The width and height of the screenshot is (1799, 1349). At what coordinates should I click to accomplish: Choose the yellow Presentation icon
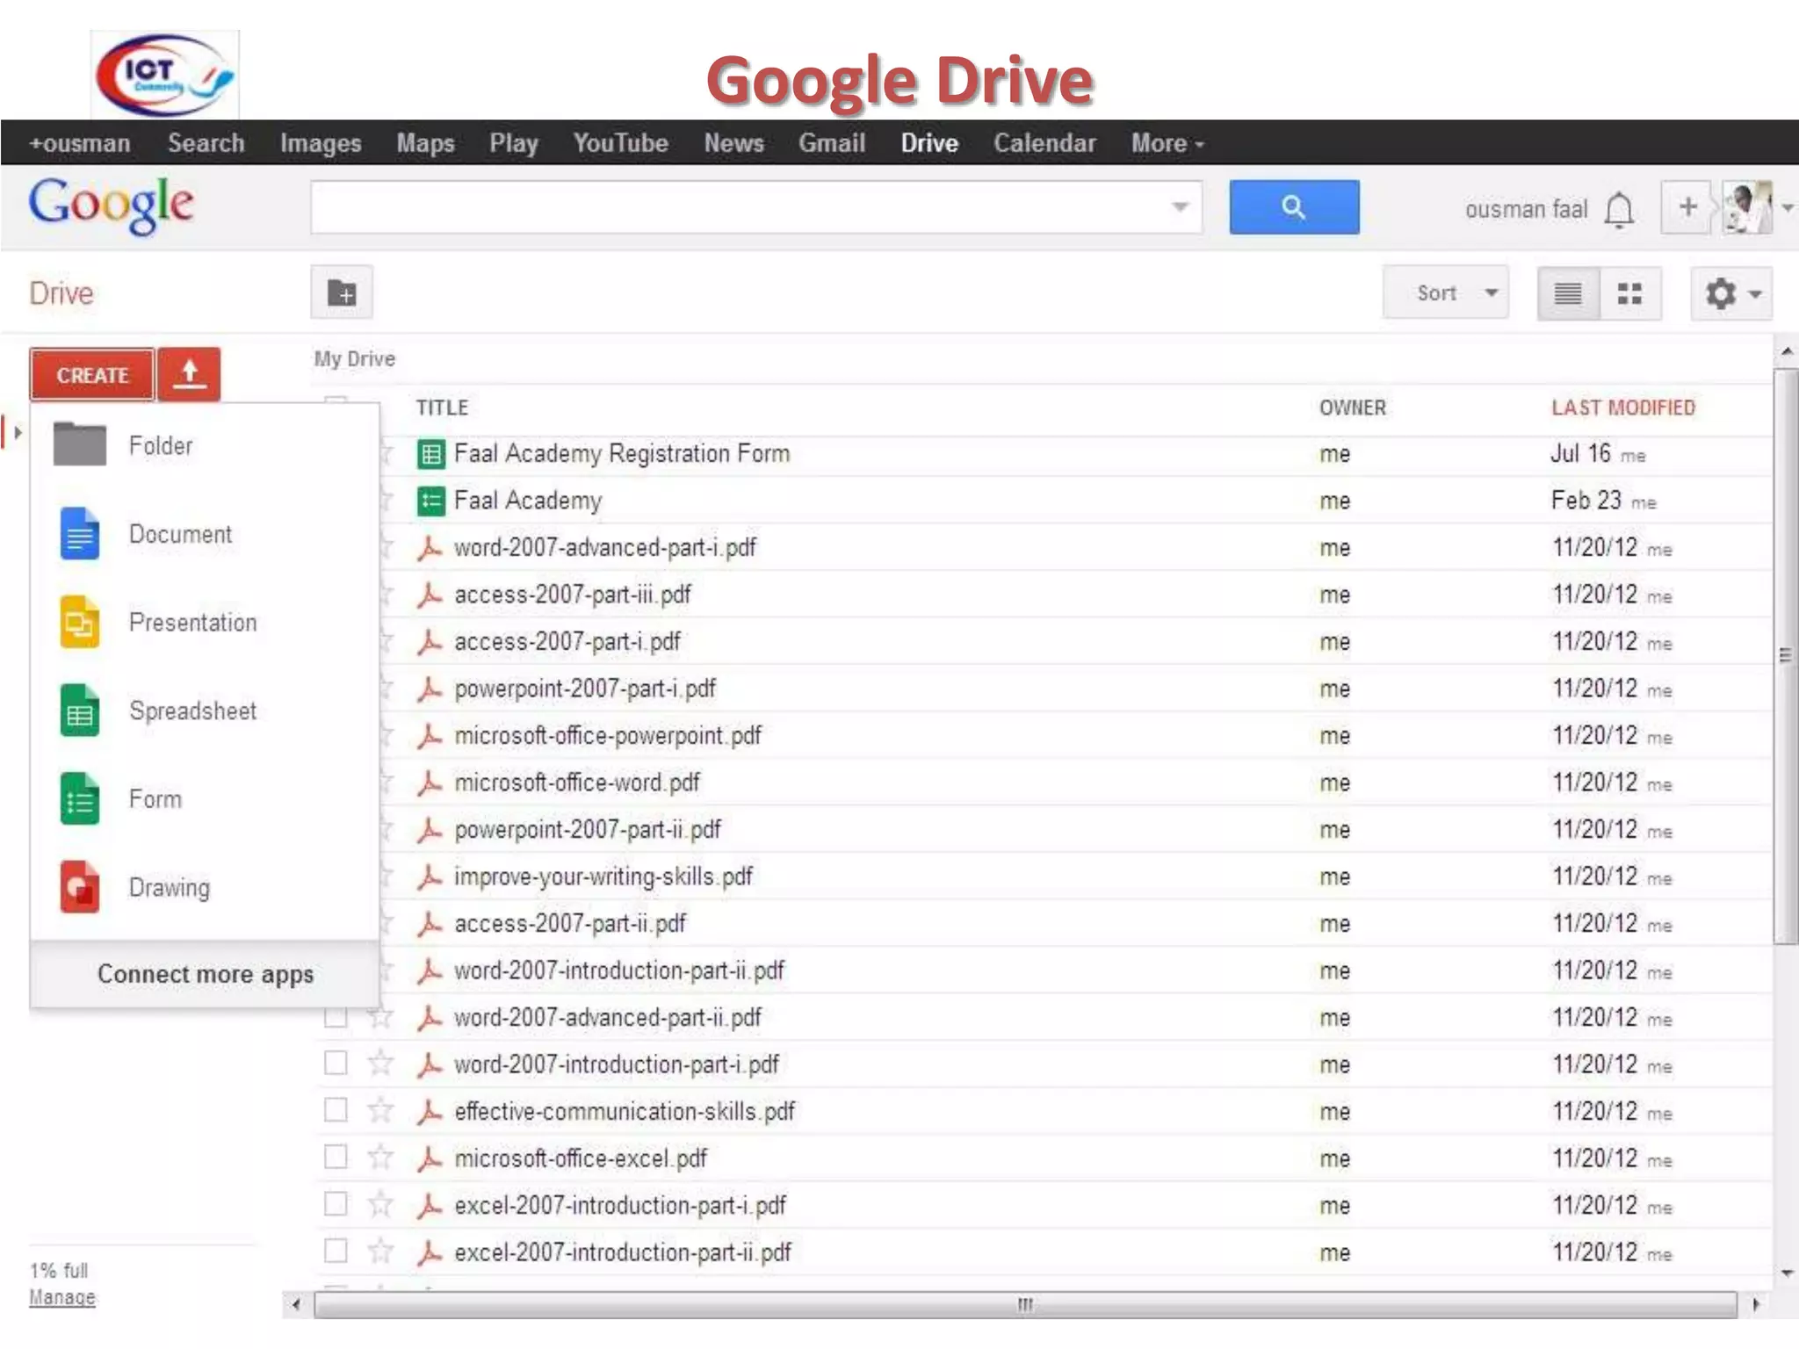[80, 622]
